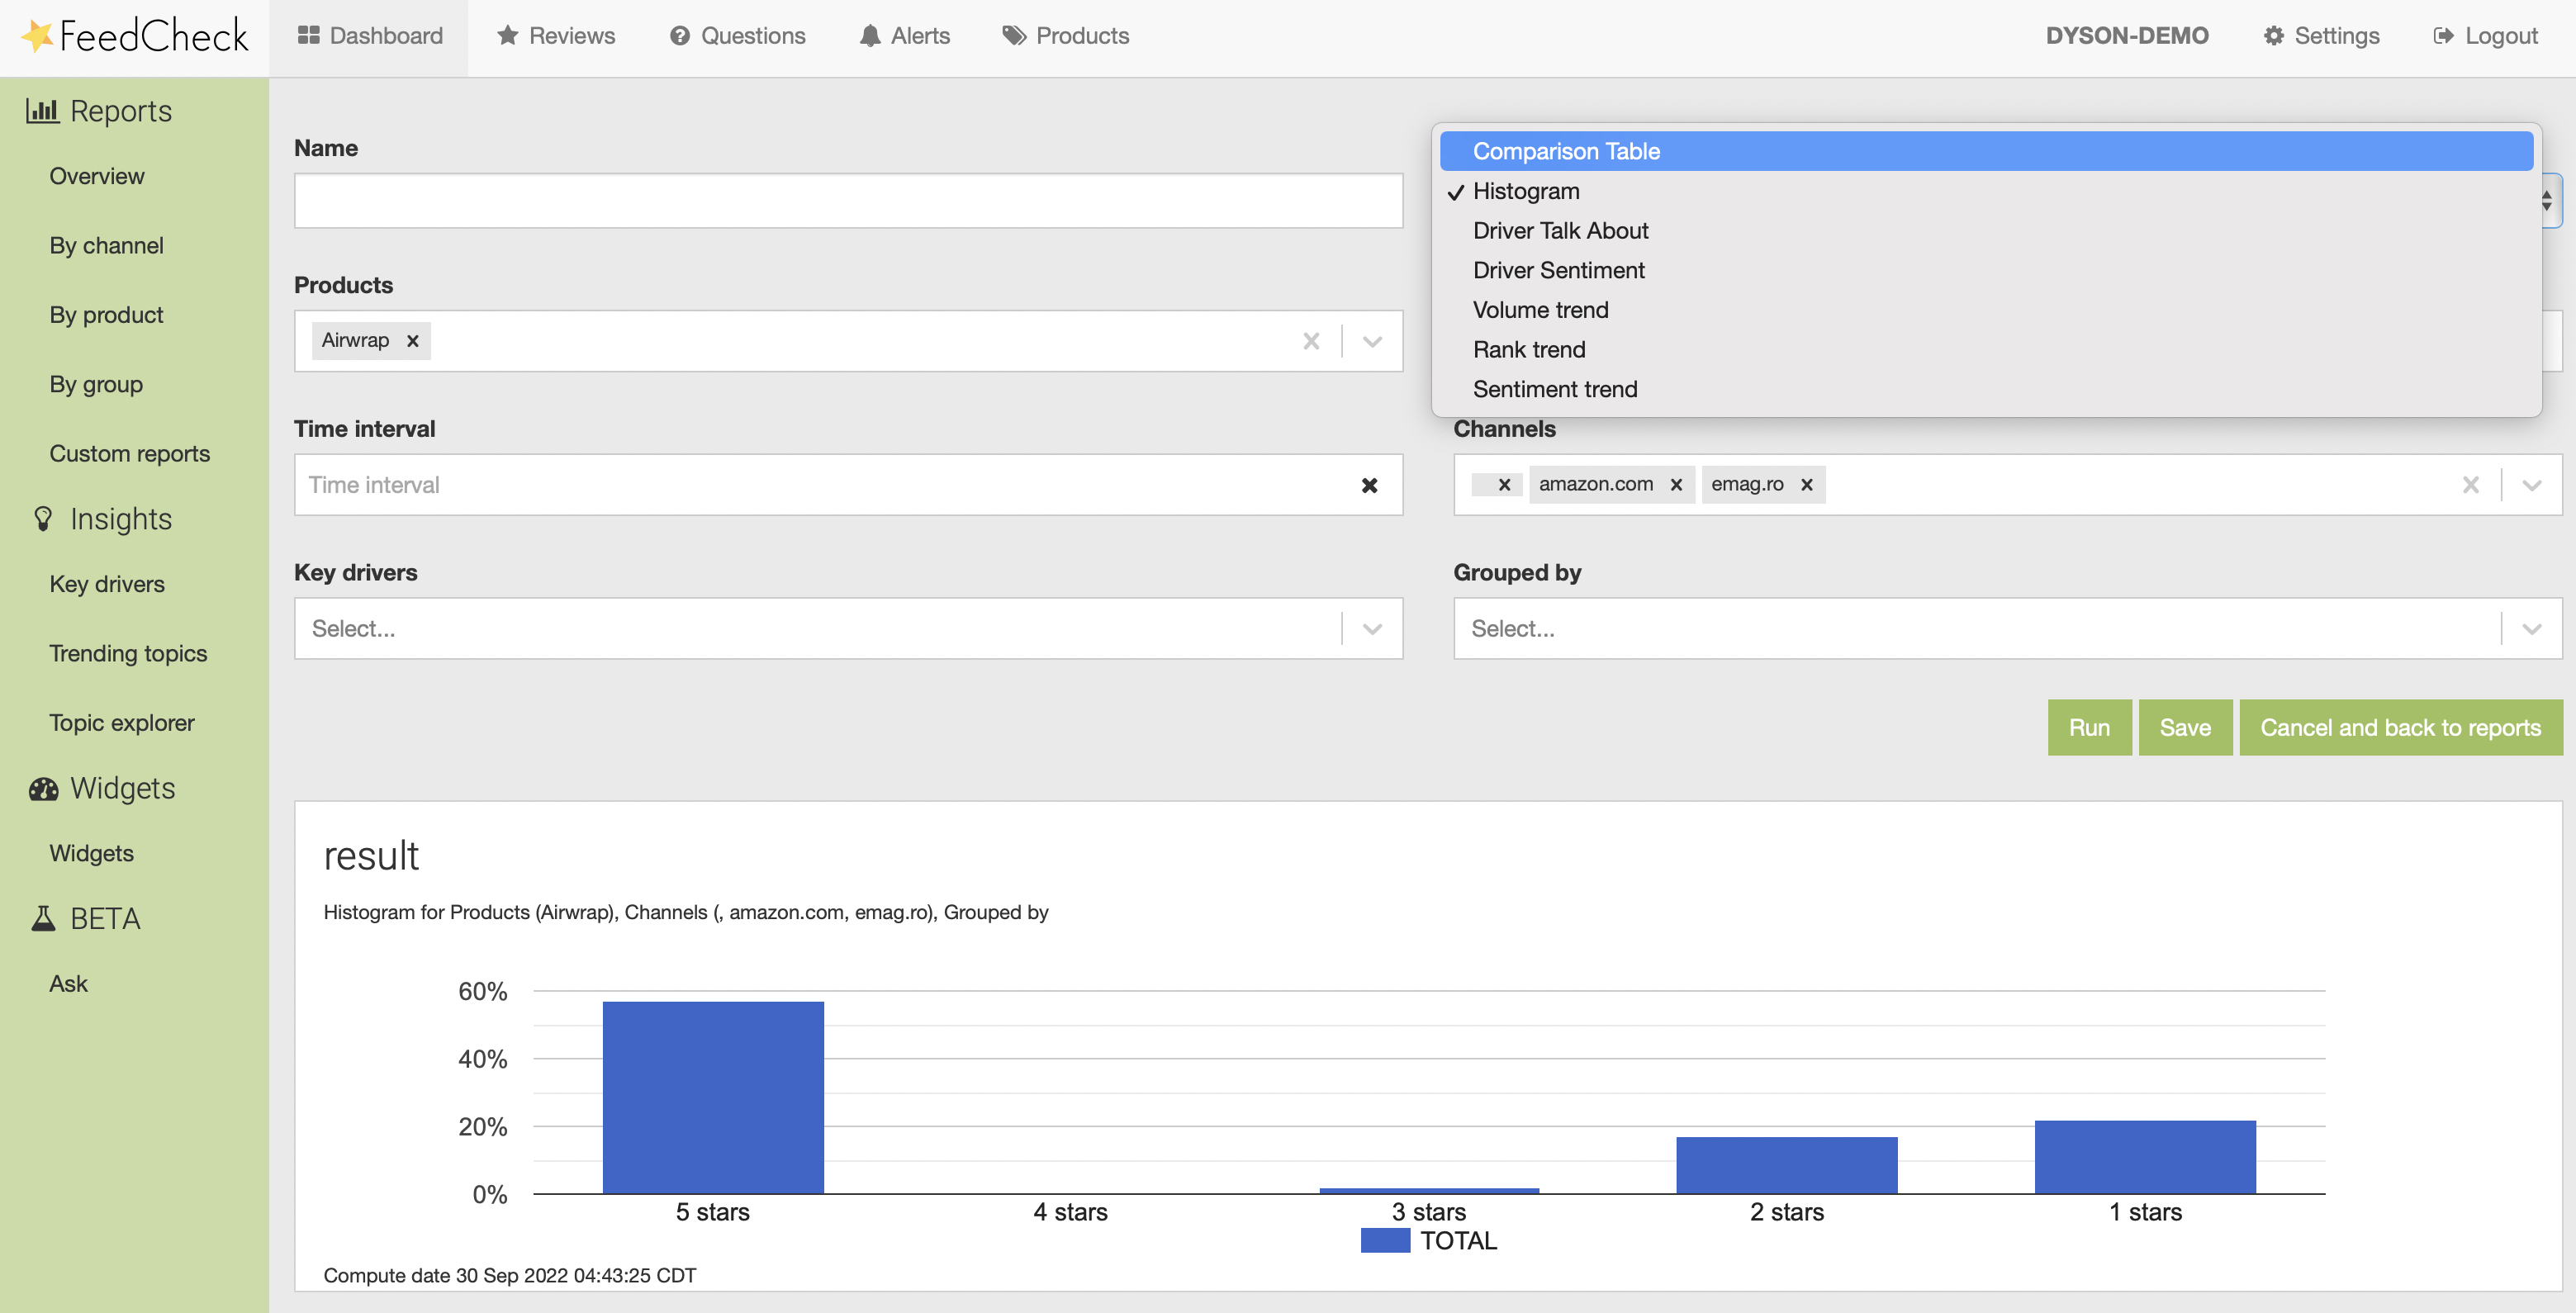Click the 5 stars histogram bar

(x=713, y=1097)
